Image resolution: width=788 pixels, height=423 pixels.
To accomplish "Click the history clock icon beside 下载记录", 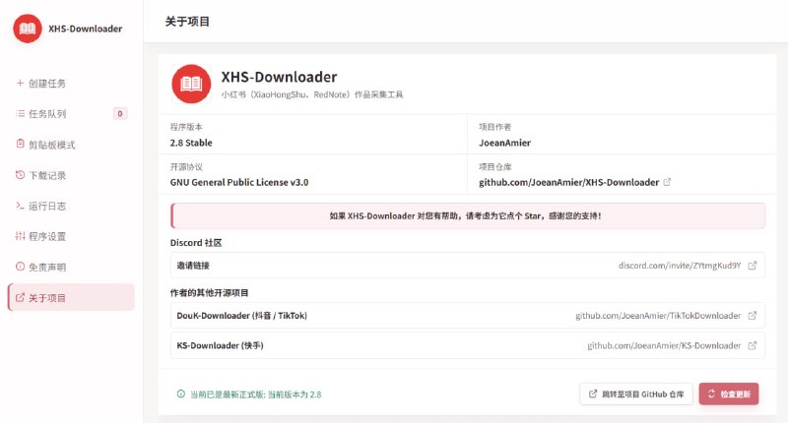I will pyautogui.click(x=20, y=175).
